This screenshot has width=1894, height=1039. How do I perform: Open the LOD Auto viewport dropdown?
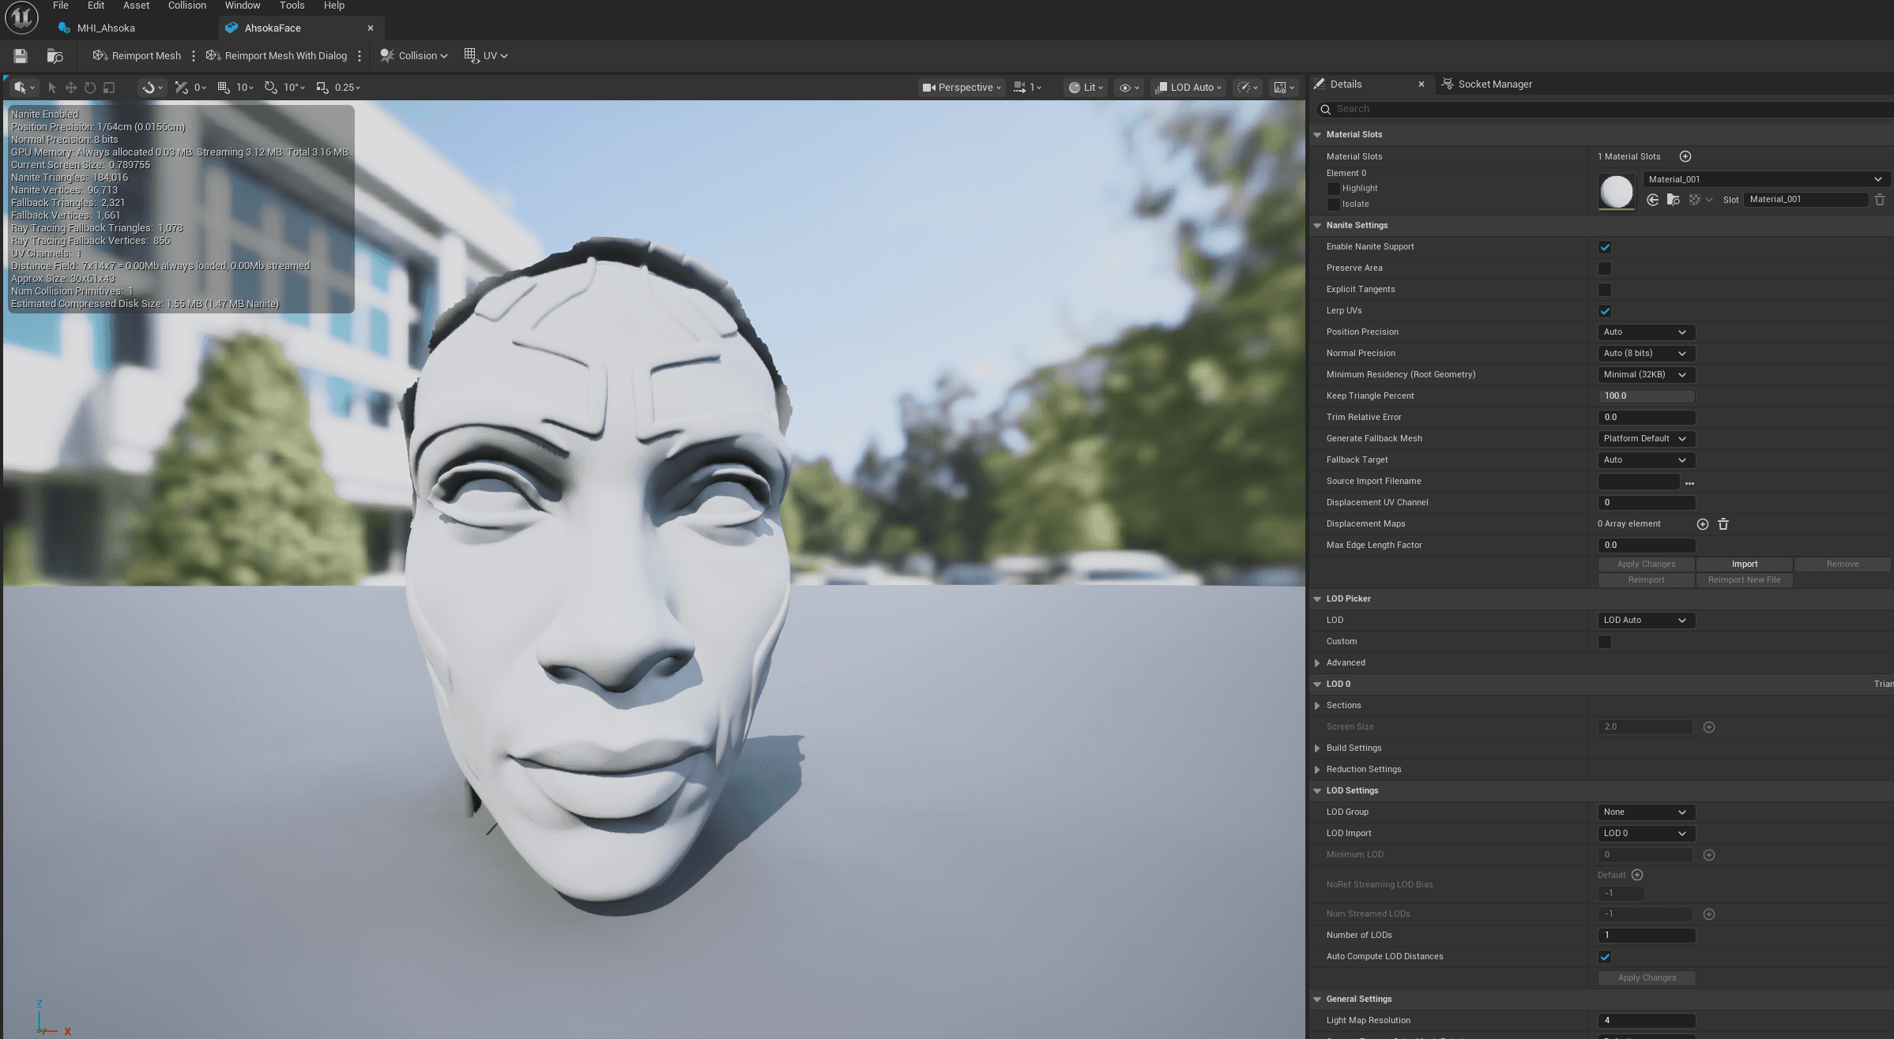pos(1188,88)
